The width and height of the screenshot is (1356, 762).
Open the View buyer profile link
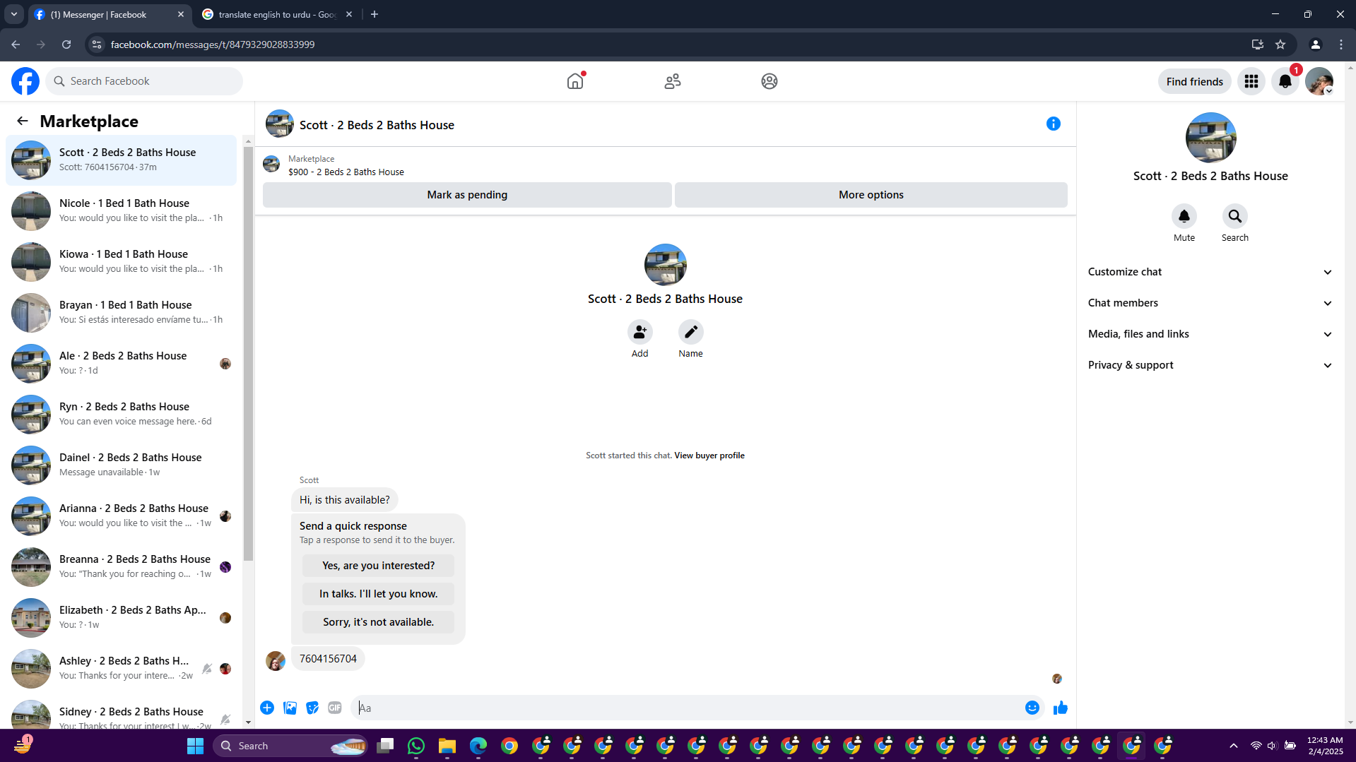[x=709, y=456]
